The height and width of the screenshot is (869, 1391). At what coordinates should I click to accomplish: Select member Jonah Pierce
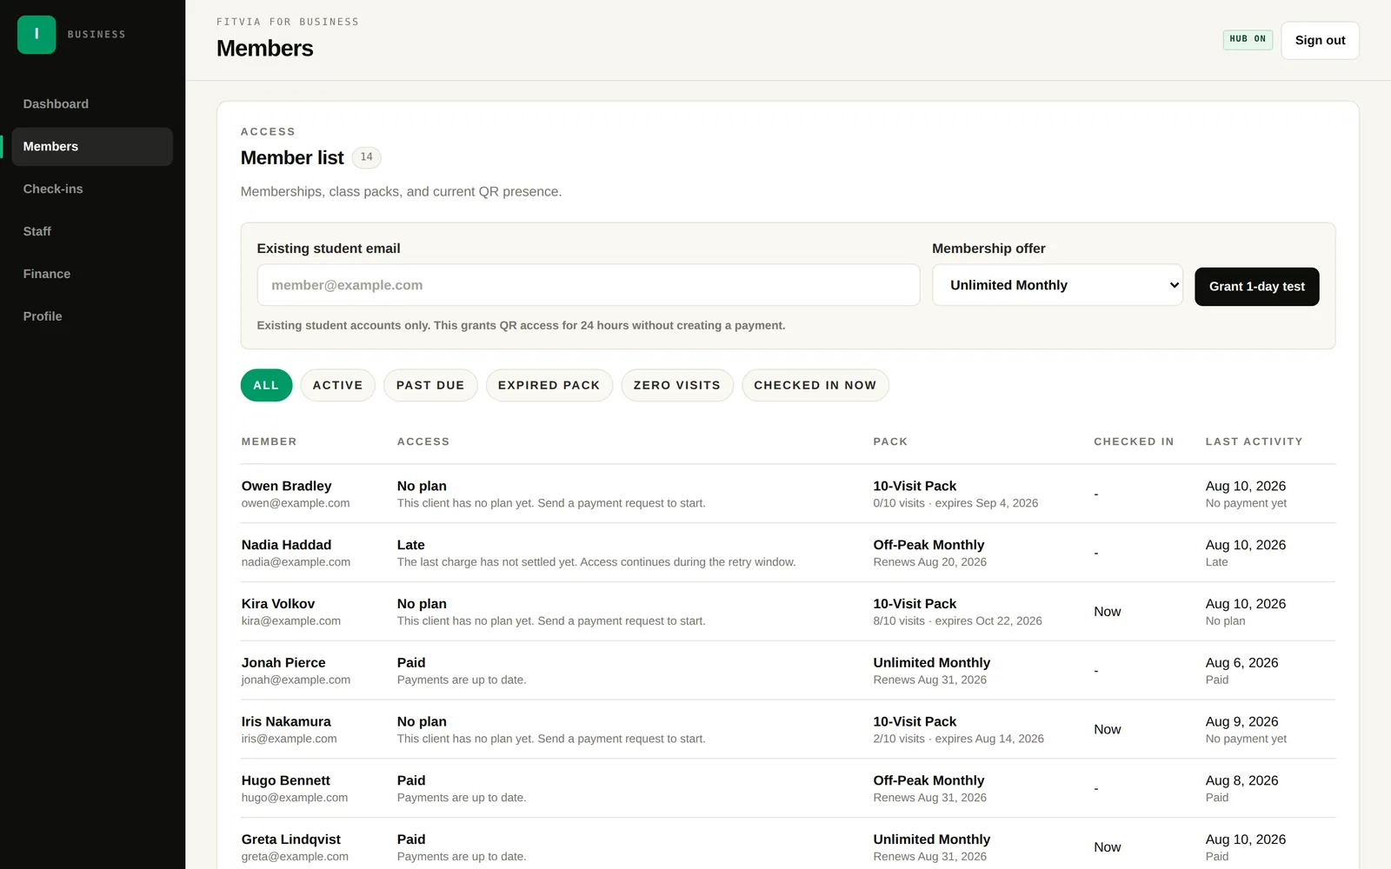pos(283,663)
